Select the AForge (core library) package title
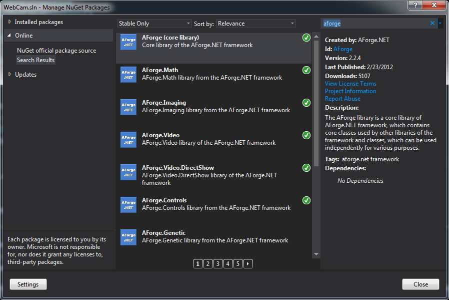 (x=170, y=38)
